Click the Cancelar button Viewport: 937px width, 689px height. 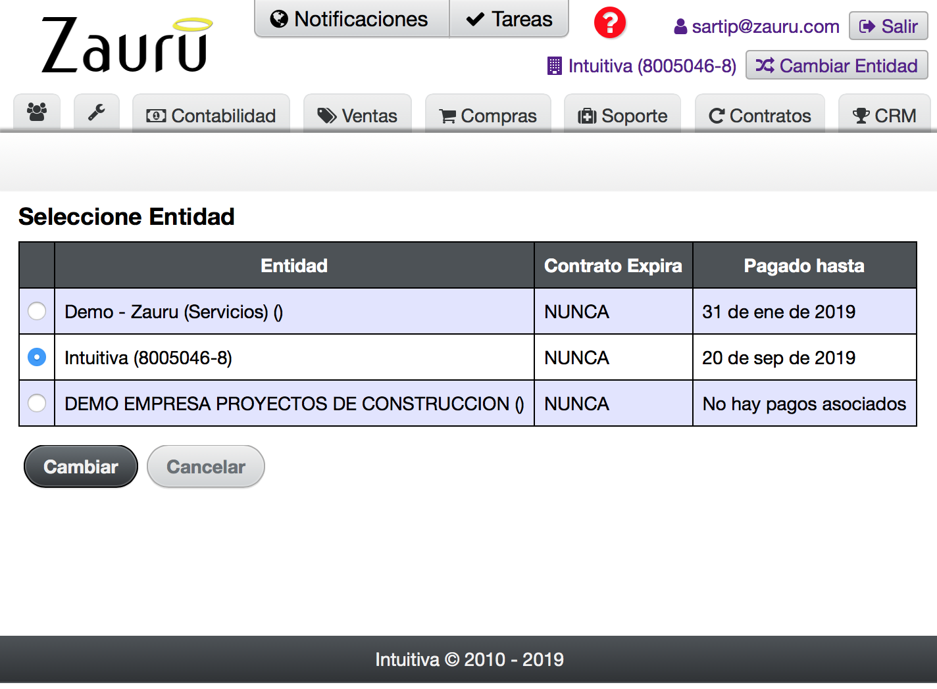pos(206,467)
